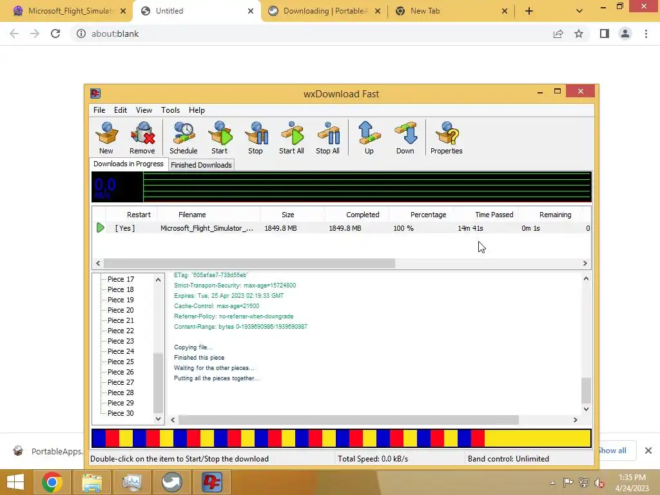Click the wxDownload Fast taskbar icon

[211, 482]
